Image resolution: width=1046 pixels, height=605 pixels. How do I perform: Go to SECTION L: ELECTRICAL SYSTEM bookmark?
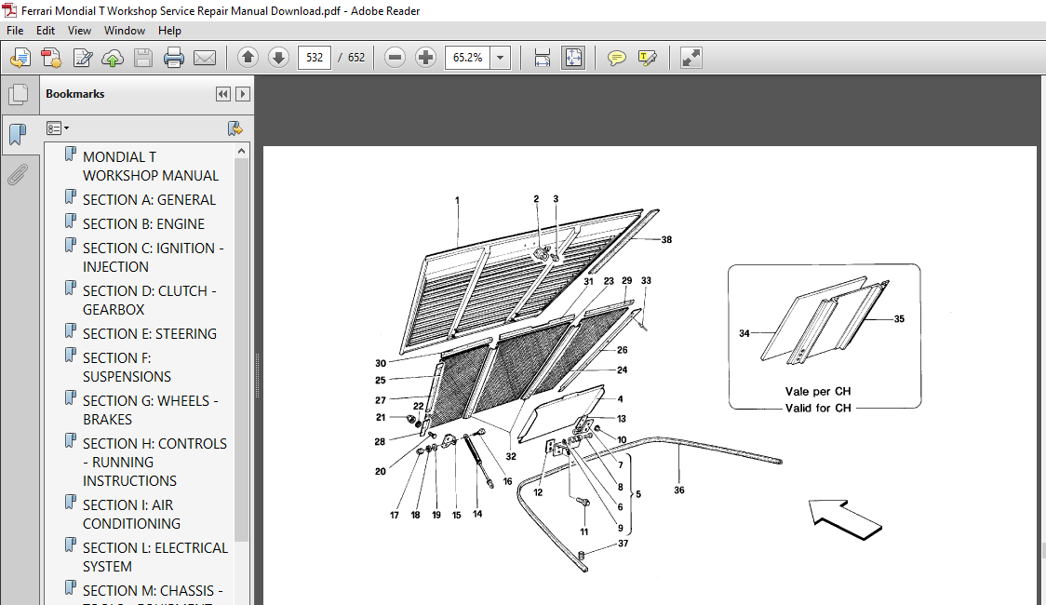tap(154, 557)
